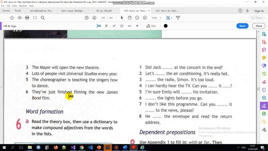Image resolution: width=268 pixels, height=151 pixels.
Task: Open taskbar search magnifier
Action: [13, 147]
